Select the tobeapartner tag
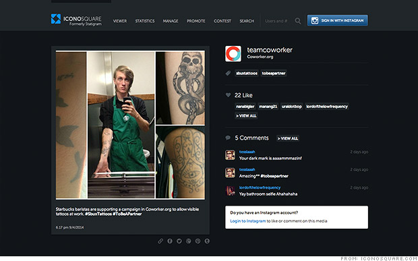The height and width of the screenshot is (261, 418). point(274,73)
